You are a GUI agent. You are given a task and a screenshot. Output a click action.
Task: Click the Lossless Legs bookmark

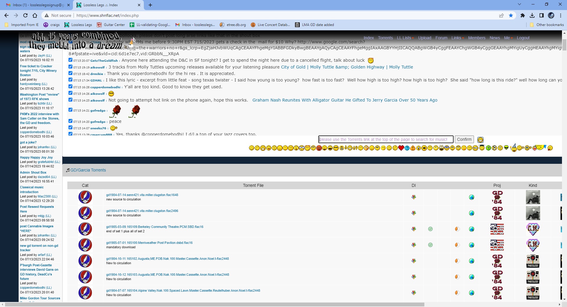coord(78,25)
